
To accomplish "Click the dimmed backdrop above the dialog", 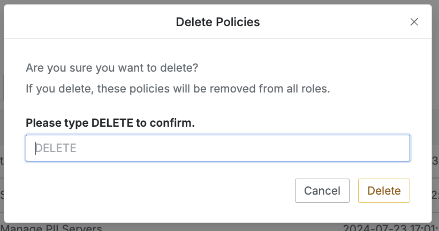I will pyautogui.click(x=214, y=2).
